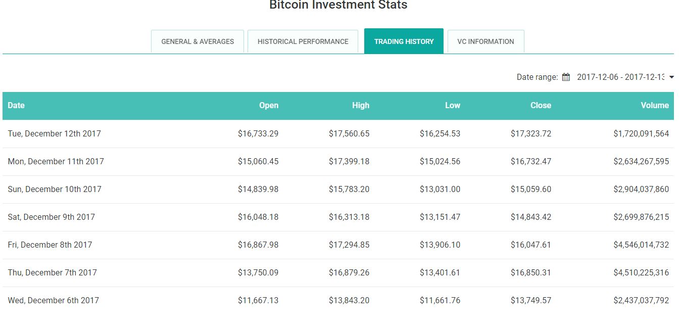
Task: Open the General & Averages tab
Action: pos(198,41)
